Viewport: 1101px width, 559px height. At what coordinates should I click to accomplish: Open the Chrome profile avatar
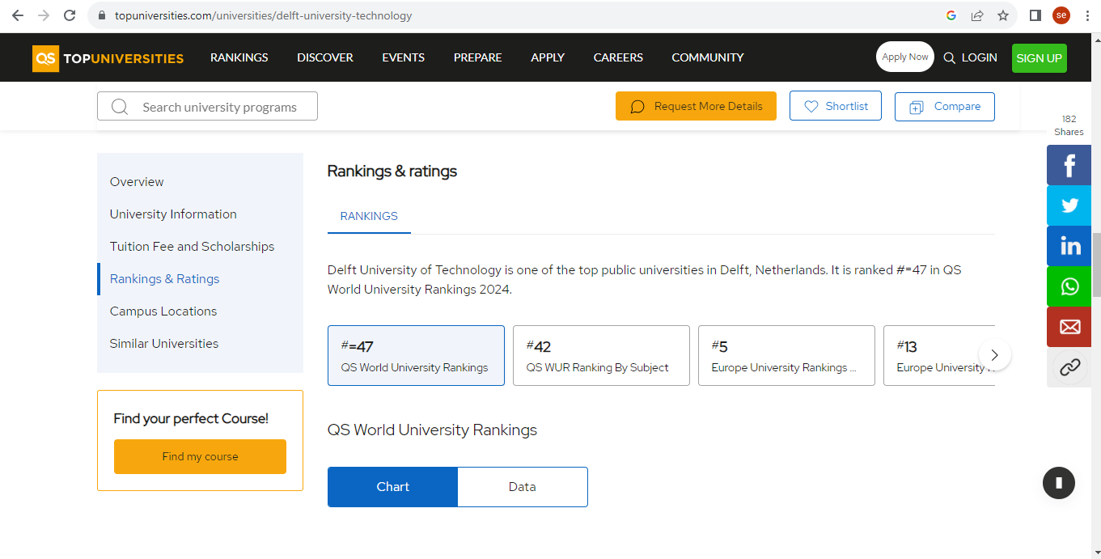coord(1061,15)
